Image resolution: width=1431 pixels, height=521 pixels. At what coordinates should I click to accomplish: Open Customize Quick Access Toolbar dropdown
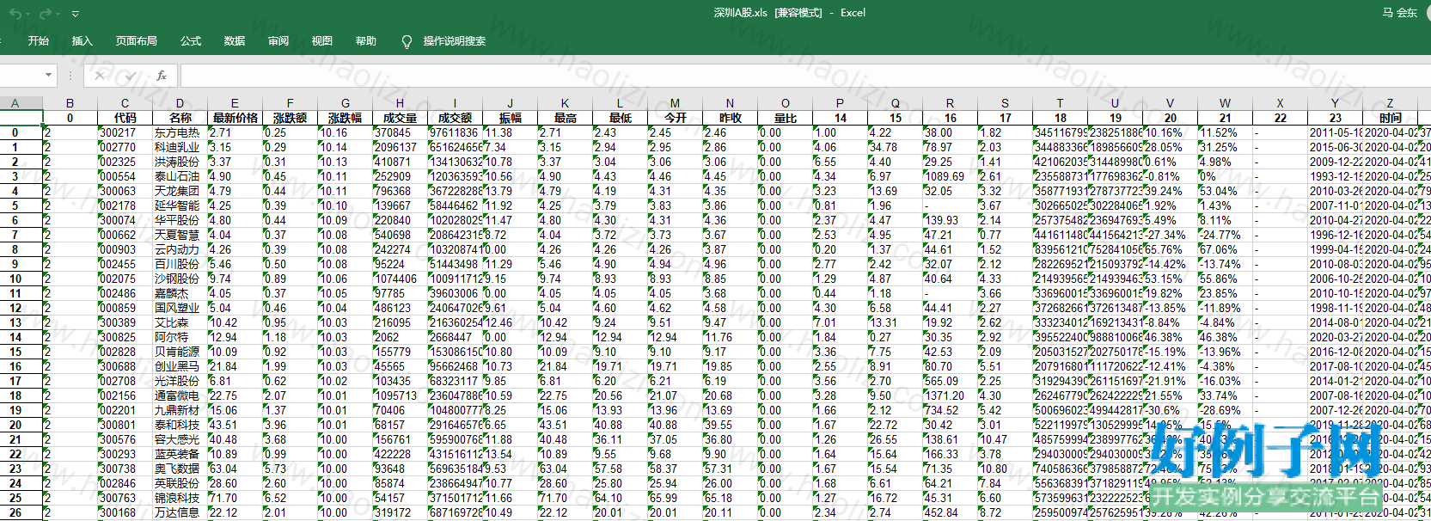75,15
